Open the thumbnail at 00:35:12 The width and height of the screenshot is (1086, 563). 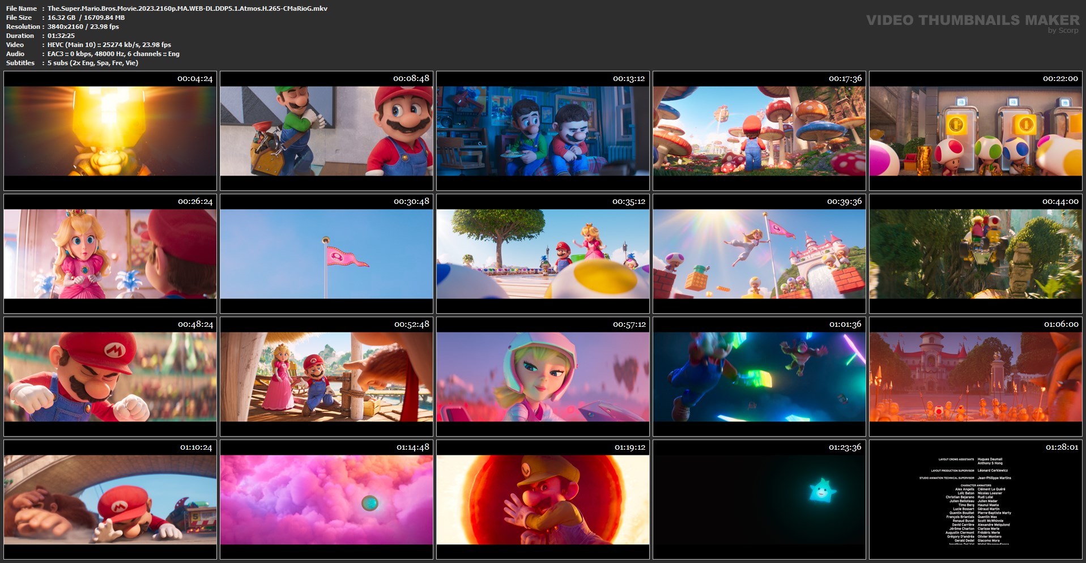pyautogui.click(x=543, y=254)
